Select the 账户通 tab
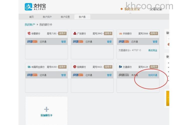The height and width of the screenshot is (125, 188). [x=82, y=17]
